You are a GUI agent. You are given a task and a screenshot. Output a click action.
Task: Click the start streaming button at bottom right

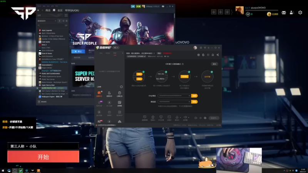pyautogui.click(x=214, y=118)
